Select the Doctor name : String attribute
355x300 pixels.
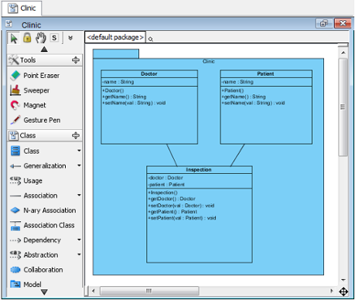(x=118, y=82)
